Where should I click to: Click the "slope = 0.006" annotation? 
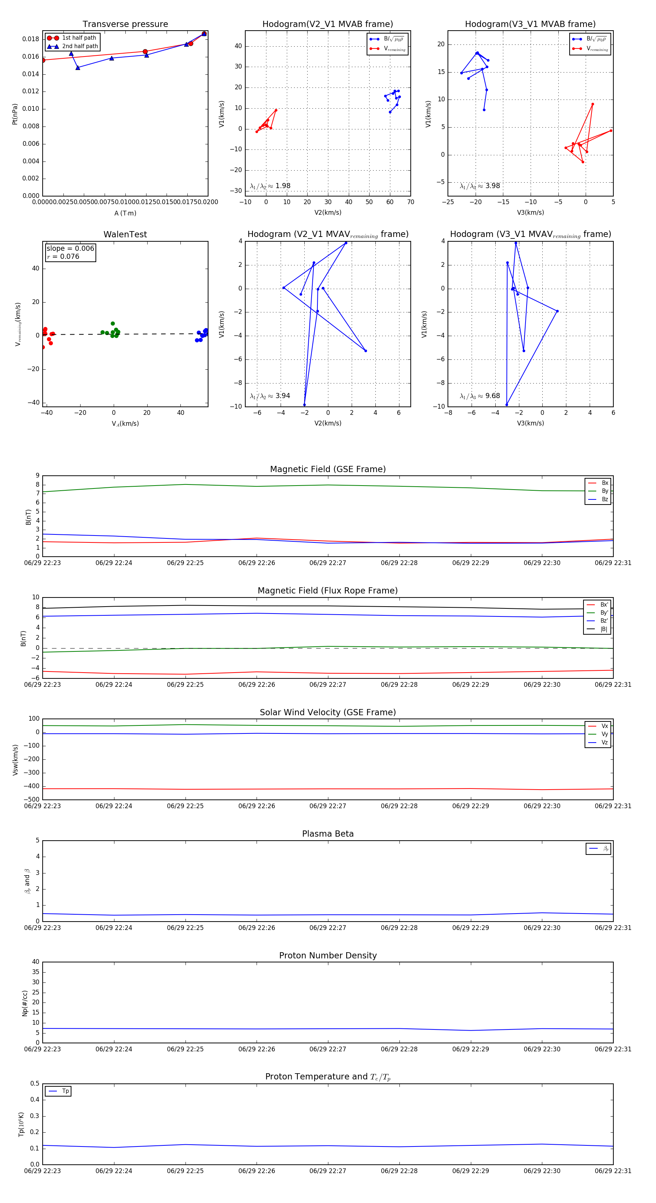[70, 249]
